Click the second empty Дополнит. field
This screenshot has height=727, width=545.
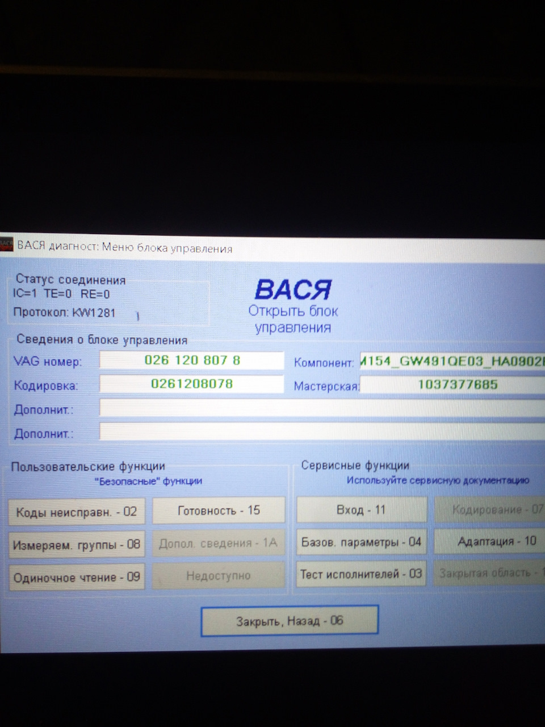pyautogui.click(x=322, y=432)
